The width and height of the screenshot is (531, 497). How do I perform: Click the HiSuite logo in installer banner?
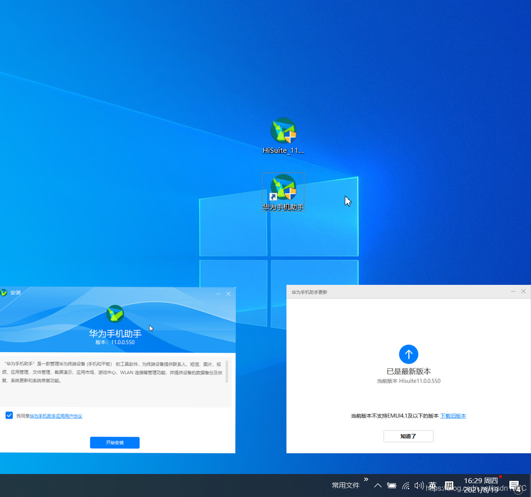pyautogui.click(x=115, y=313)
